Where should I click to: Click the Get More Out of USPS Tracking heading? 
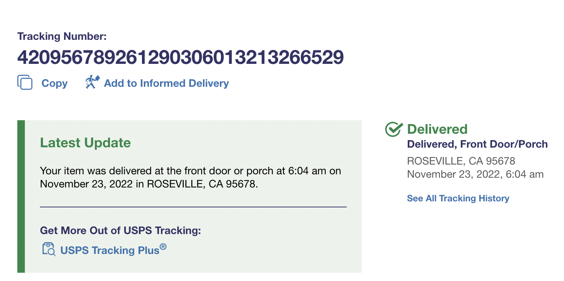[x=120, y=230]
